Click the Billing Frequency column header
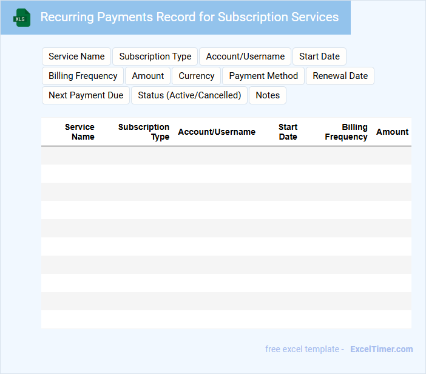Viewport: 426px width, 374px height. point(347,132)
